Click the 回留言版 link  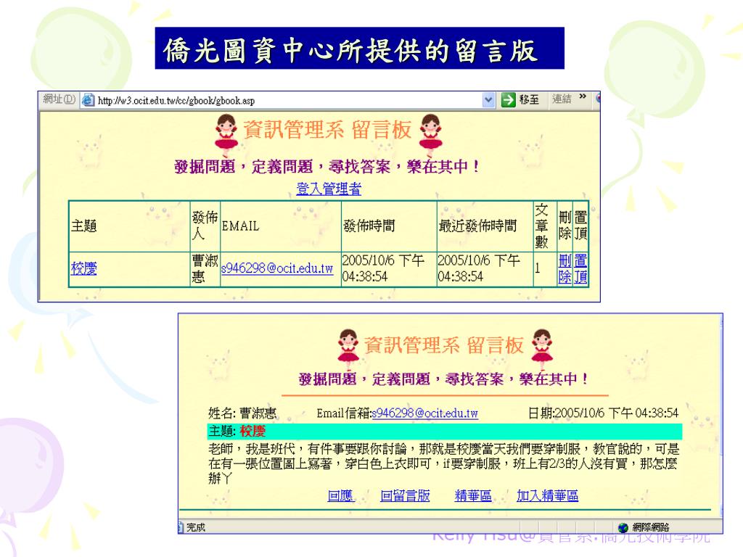[x=405, y=496]
